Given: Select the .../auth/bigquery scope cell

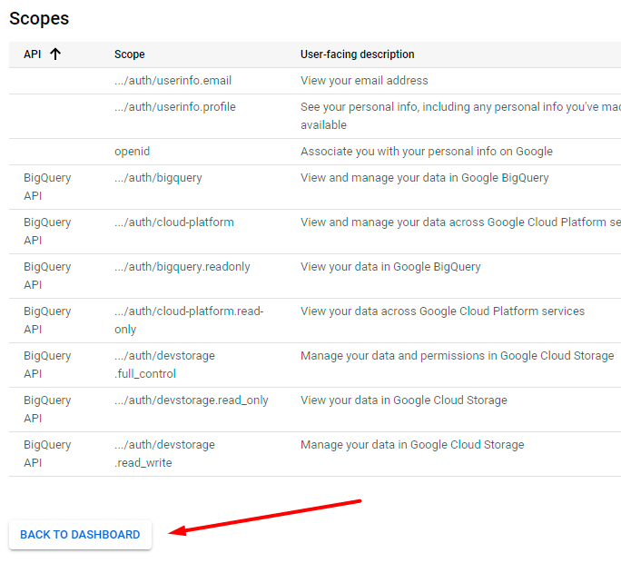Looking at the screenshot, I should pyautogui.click(x=158, y=178).
